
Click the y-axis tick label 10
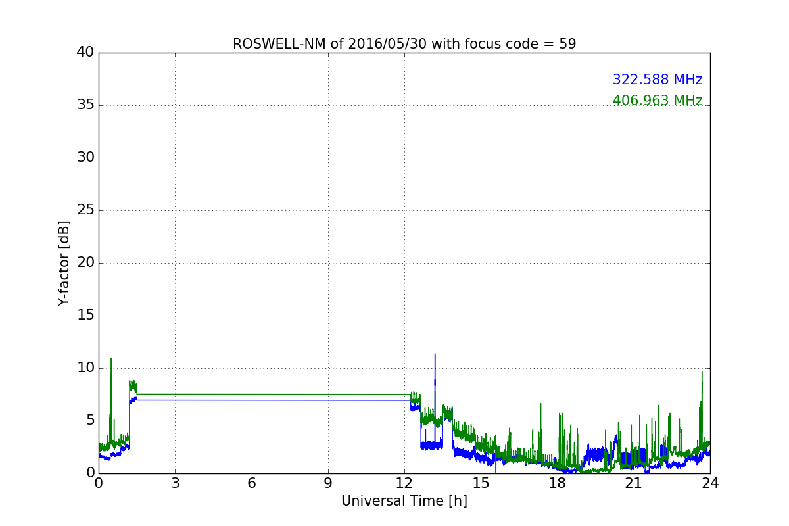[x=85, y=368]
